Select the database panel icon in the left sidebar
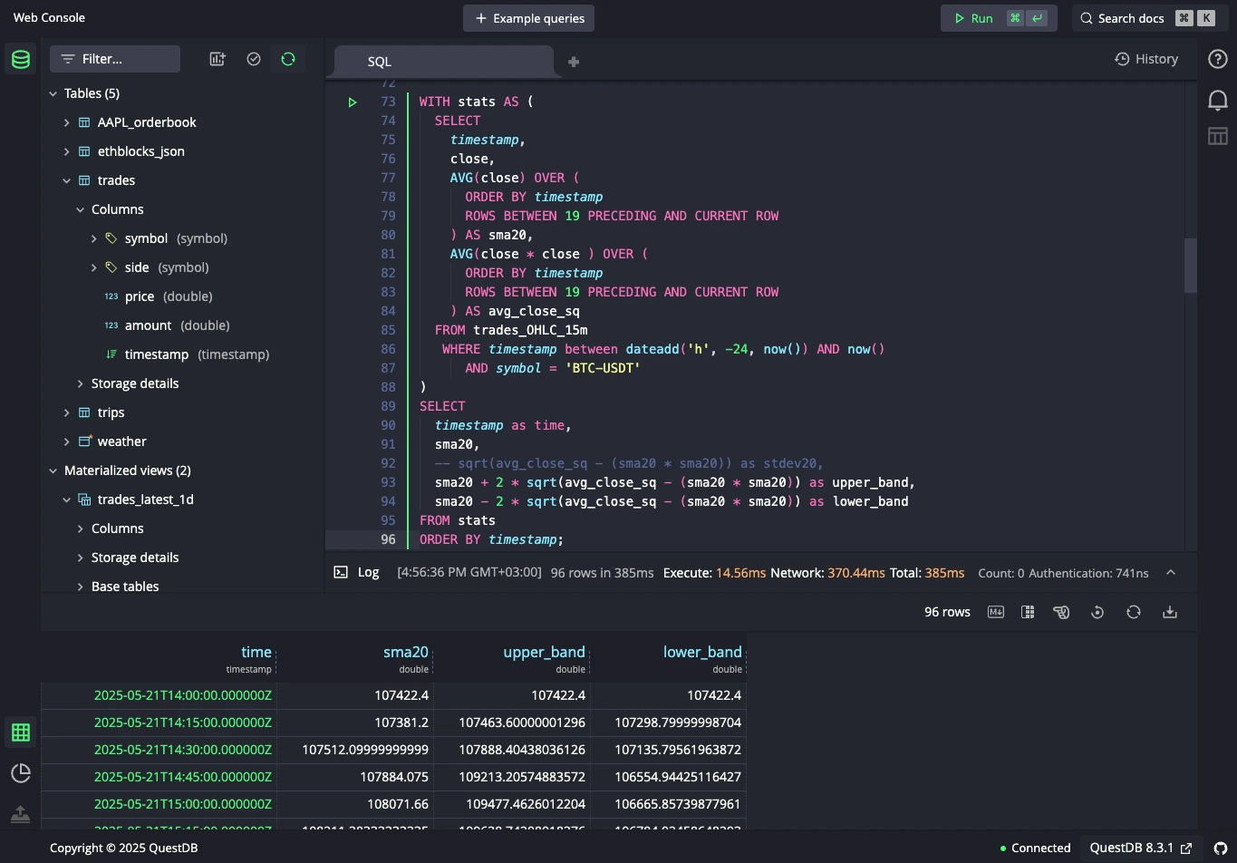This screenshot has height=863, width=1237. tap(20, 59)
